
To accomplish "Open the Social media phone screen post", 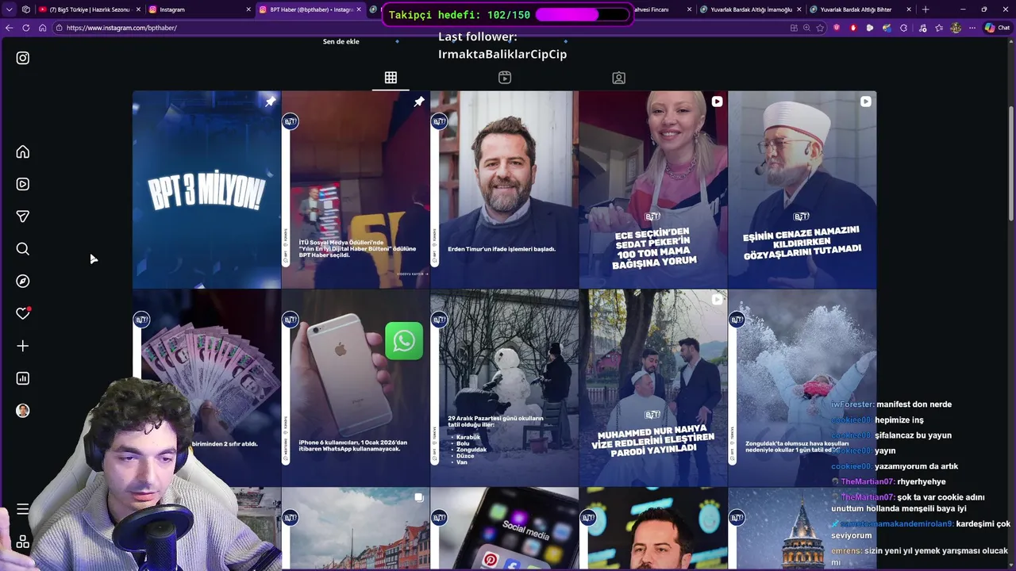I will pos(504,529).
